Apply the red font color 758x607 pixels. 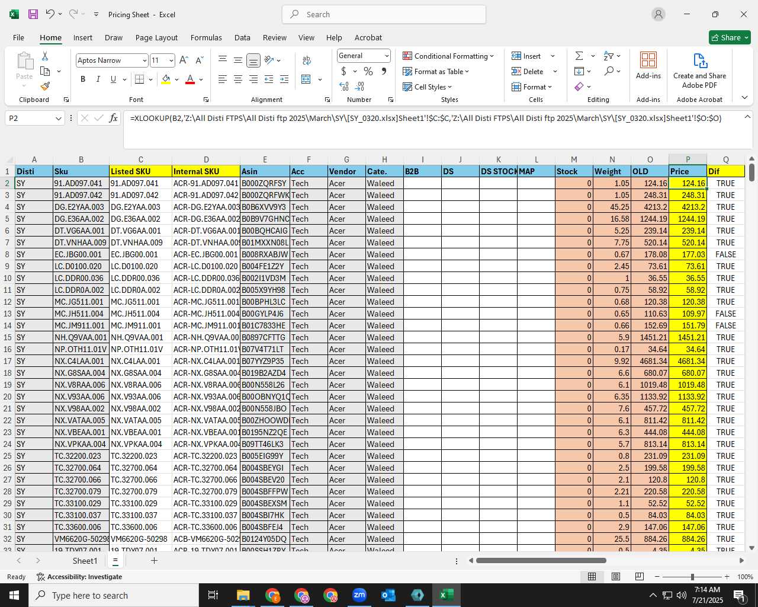tap(190, 79)
